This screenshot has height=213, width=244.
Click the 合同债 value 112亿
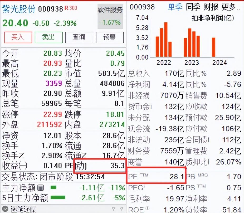point(232,140)
